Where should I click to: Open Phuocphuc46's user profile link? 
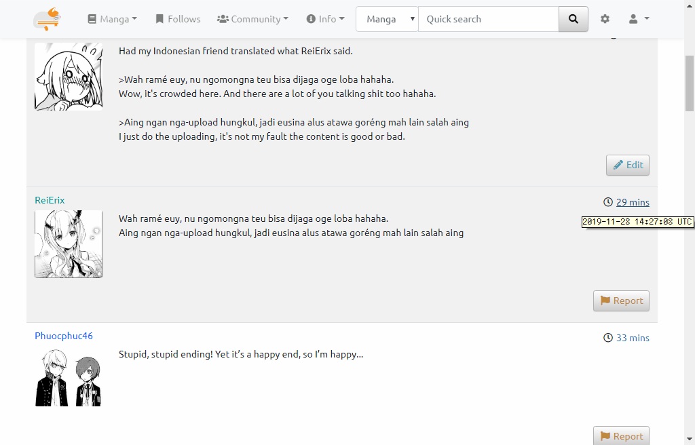click(64, 336)
